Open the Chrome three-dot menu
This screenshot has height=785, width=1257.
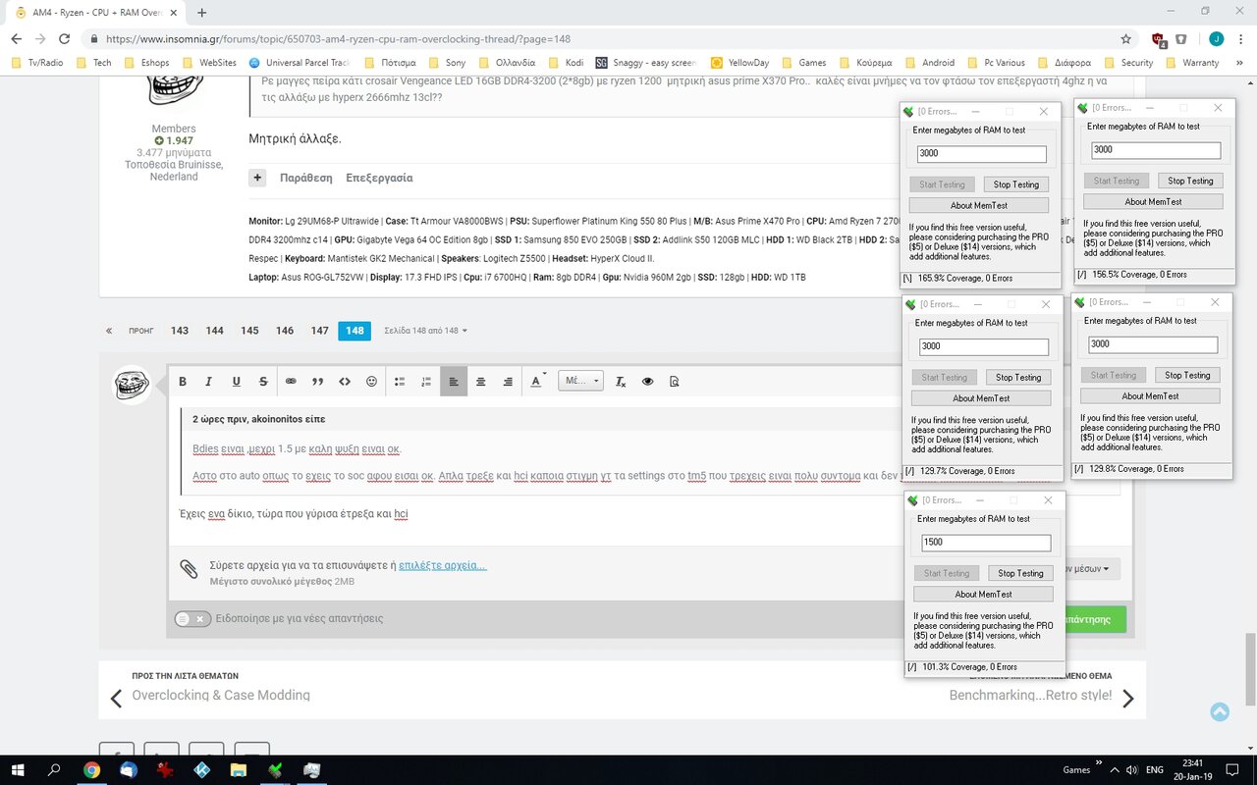click(1241, 39)
